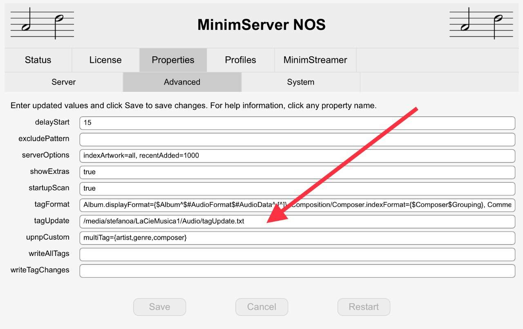The height and width of the screenshot is (329, 523).
Task: Click the delayStart input field
Action: [x=297, y=123]
